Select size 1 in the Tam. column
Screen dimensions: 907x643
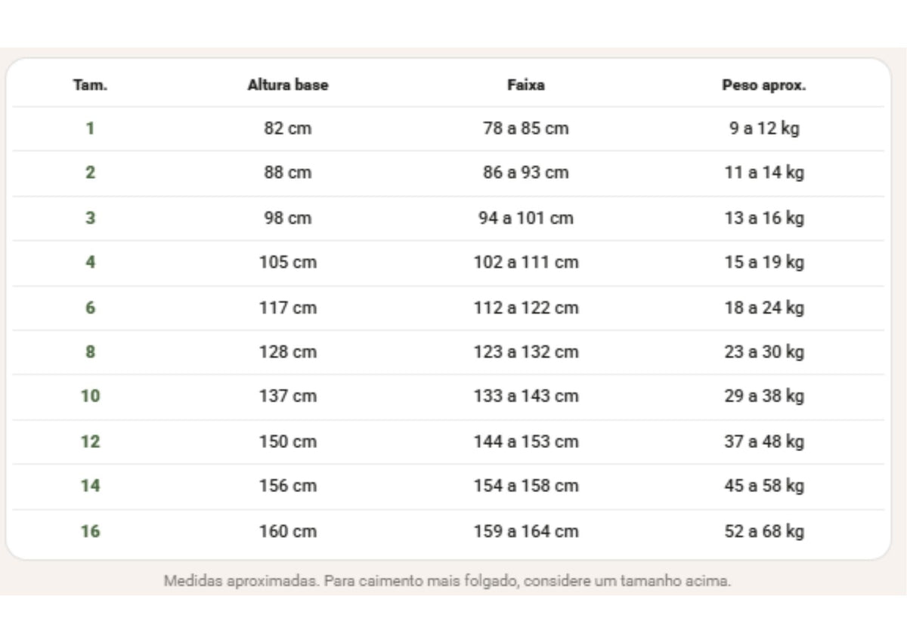click(x=90, y=128)
